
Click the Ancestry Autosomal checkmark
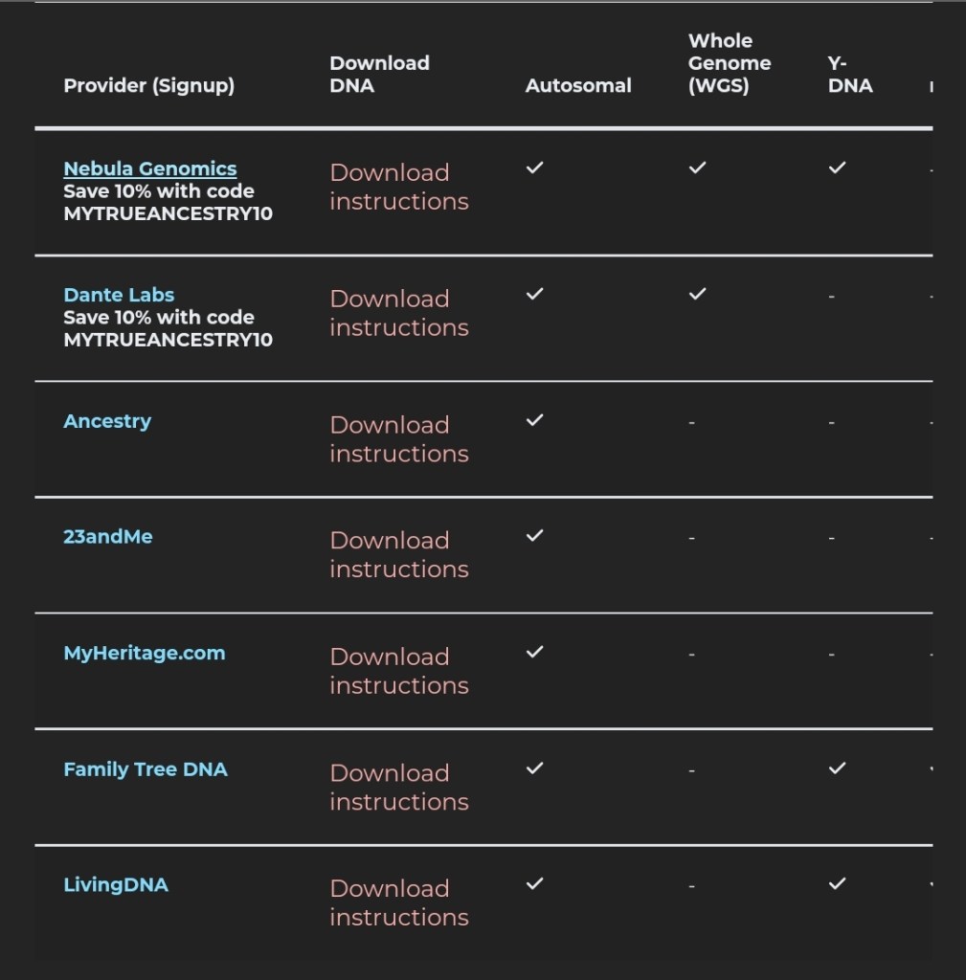point(535,420)
